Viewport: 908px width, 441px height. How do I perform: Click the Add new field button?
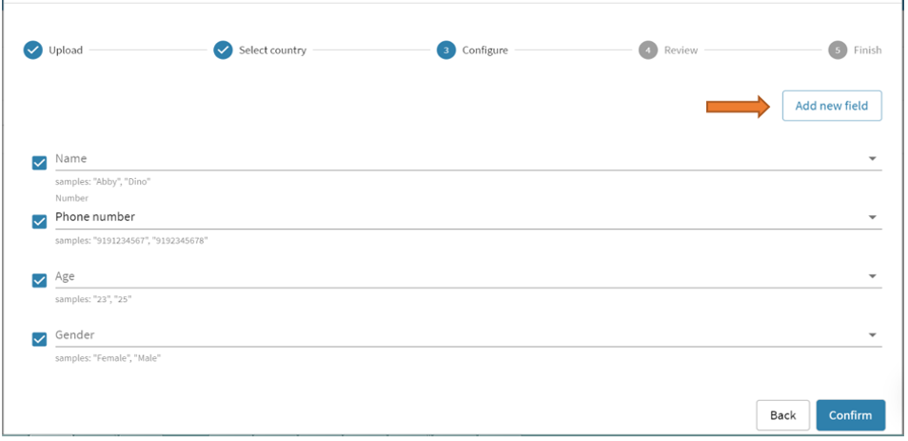click(x=831, y=106)
